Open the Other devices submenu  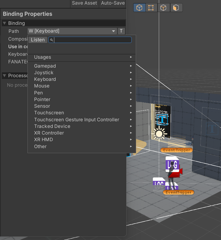point(82,147)
